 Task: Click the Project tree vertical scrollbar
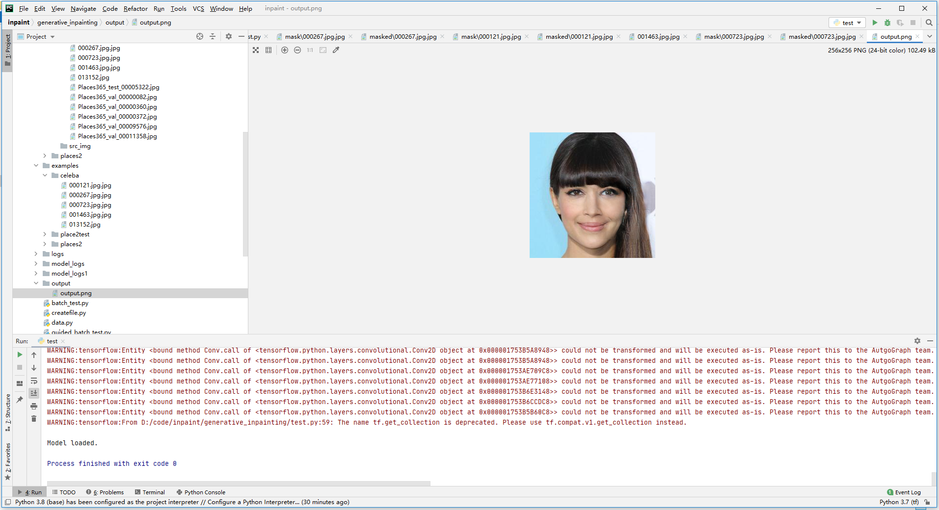click(x=245, y=194)
